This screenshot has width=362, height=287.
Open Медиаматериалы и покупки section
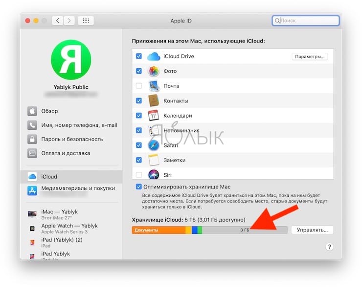coord(71,191)
